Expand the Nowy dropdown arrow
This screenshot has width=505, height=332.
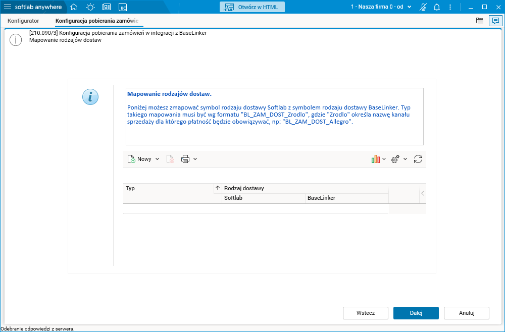pyautogui.click(x=157, y=159)
